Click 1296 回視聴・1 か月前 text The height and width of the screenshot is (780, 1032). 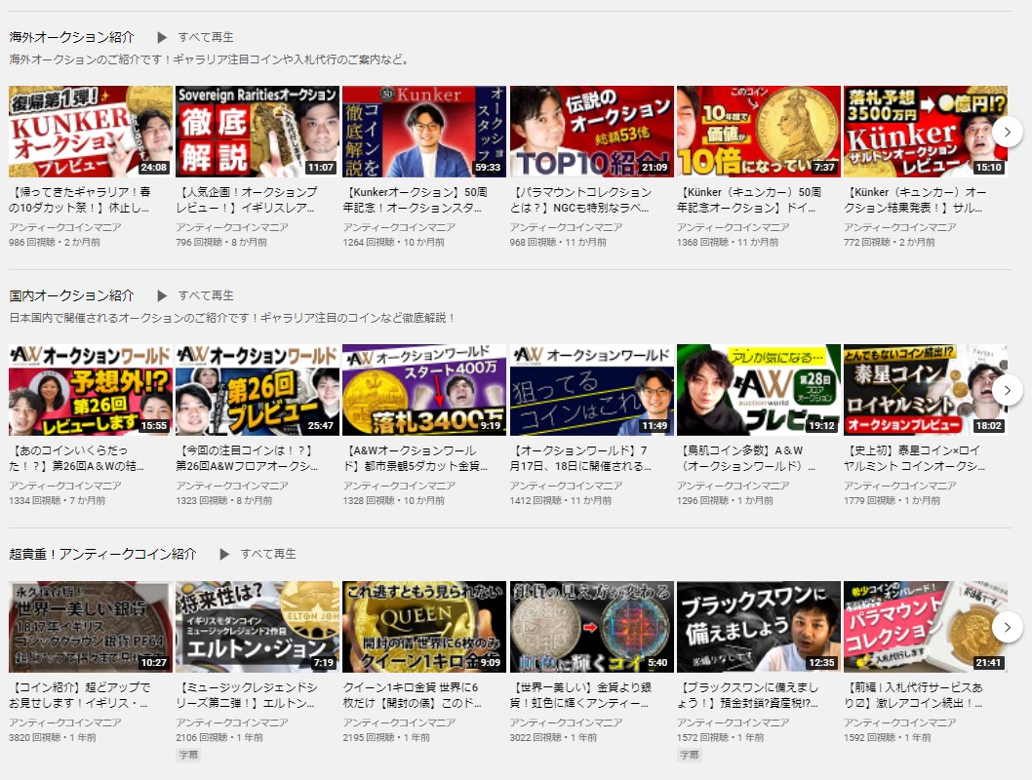(x=725, y=501)
